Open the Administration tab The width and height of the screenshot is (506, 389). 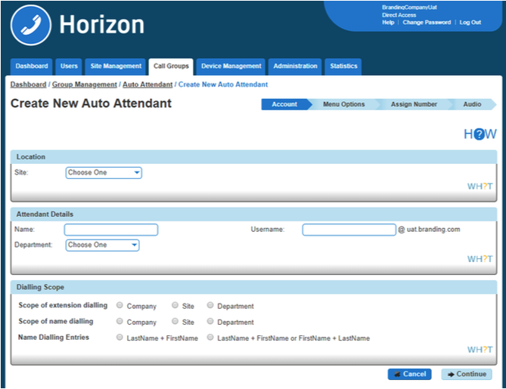click(x=295, y=66)
